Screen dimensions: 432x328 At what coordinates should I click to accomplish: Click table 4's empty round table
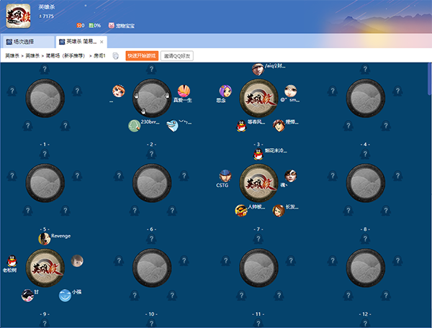point(366,99)
